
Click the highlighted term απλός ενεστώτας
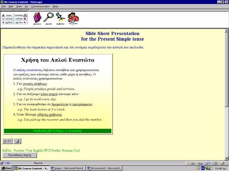click(30, 70)
